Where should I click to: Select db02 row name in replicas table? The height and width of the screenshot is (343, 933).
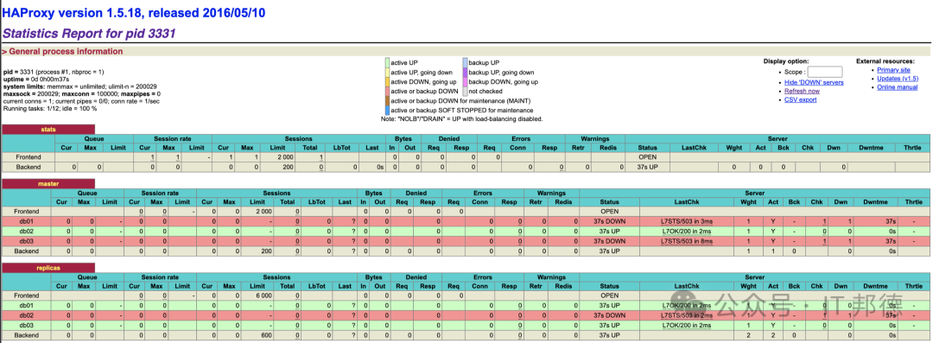click(x=26, y=315)
